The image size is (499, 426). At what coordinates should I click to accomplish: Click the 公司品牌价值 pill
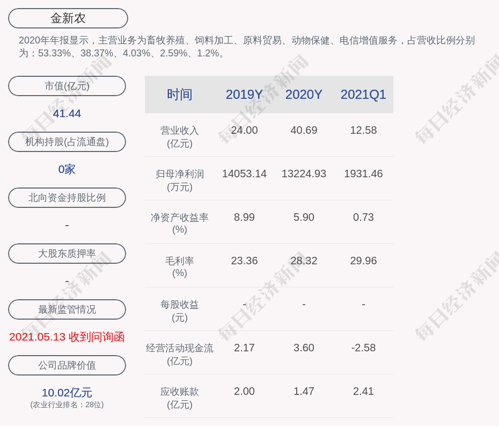(x=67, y=365)
